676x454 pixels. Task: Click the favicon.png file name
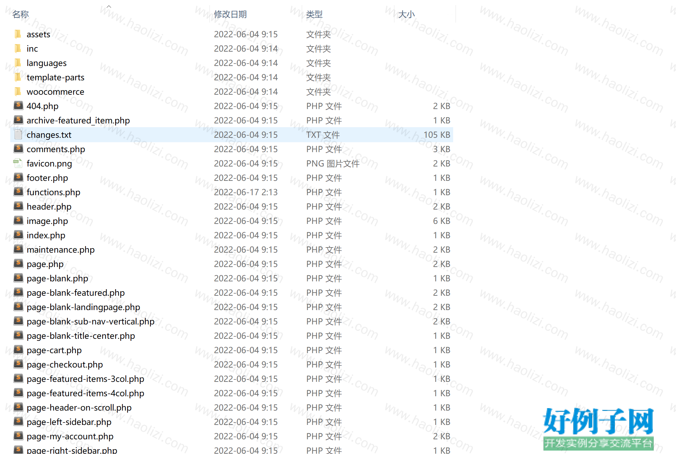click(49, 163)
